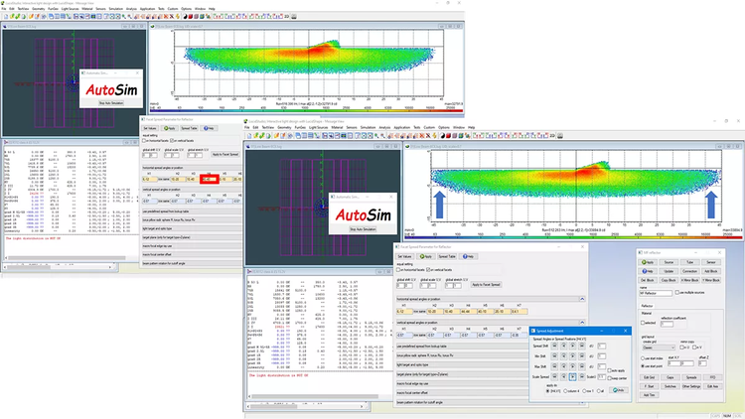
Task: Click Scale Spread double-left arrow button
Action: (554, 376)
